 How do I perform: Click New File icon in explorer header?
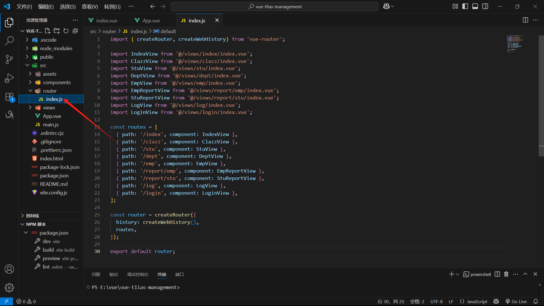[x=48, y=31]
